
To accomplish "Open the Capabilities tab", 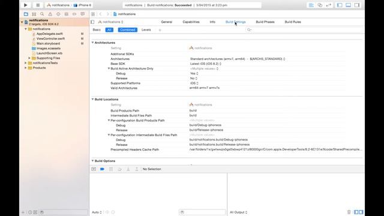I will [x=191, y=22].
